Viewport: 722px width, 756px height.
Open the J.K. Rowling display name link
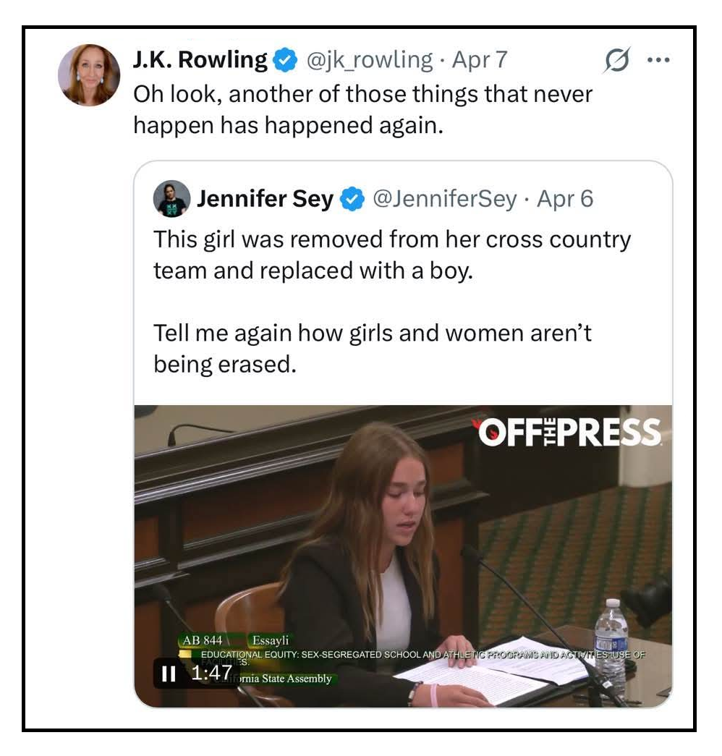200,60
